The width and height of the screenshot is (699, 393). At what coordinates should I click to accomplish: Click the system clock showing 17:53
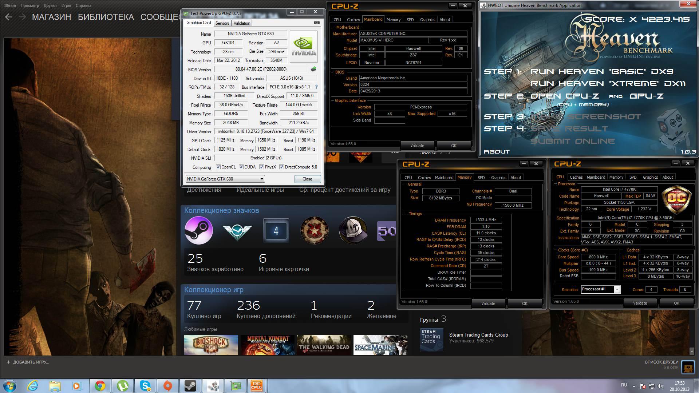point(679,383)
